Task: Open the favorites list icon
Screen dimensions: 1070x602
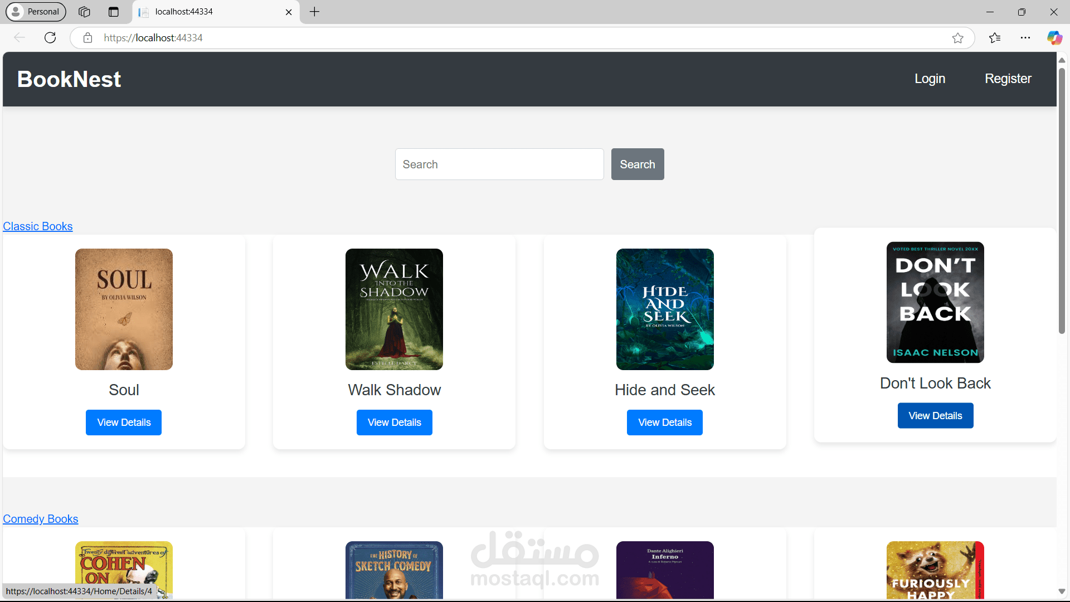Action: pos(995,38)
